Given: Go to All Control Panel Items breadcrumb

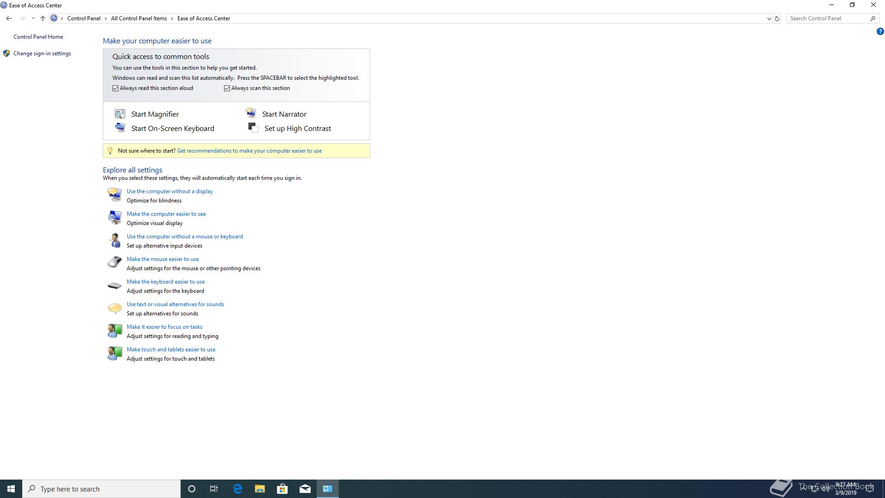Looking at the screenshot, I should coord(139,18).
